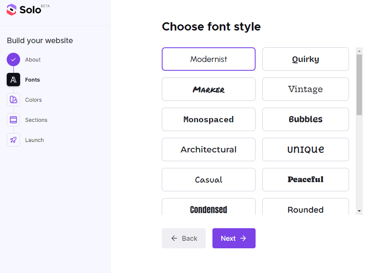375x273 pixels.
Task: Click the scrollbar up arrow
Action: (359, 51)
